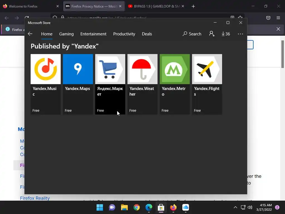This screenshot has width=285, height=214.
Task: Open the Firefox Reality link in sidebar
Action: [35, 198]
